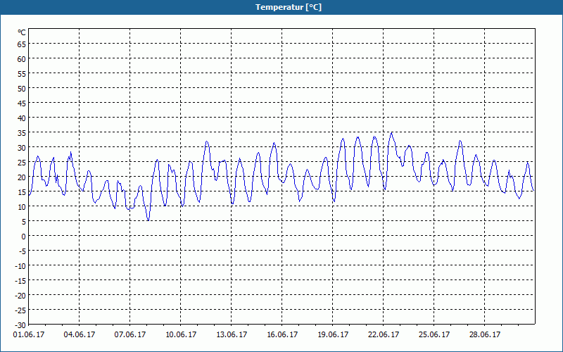Select the 40 value on the y-axis
Screen dimensions: 563x352
[x=22, y=118]
